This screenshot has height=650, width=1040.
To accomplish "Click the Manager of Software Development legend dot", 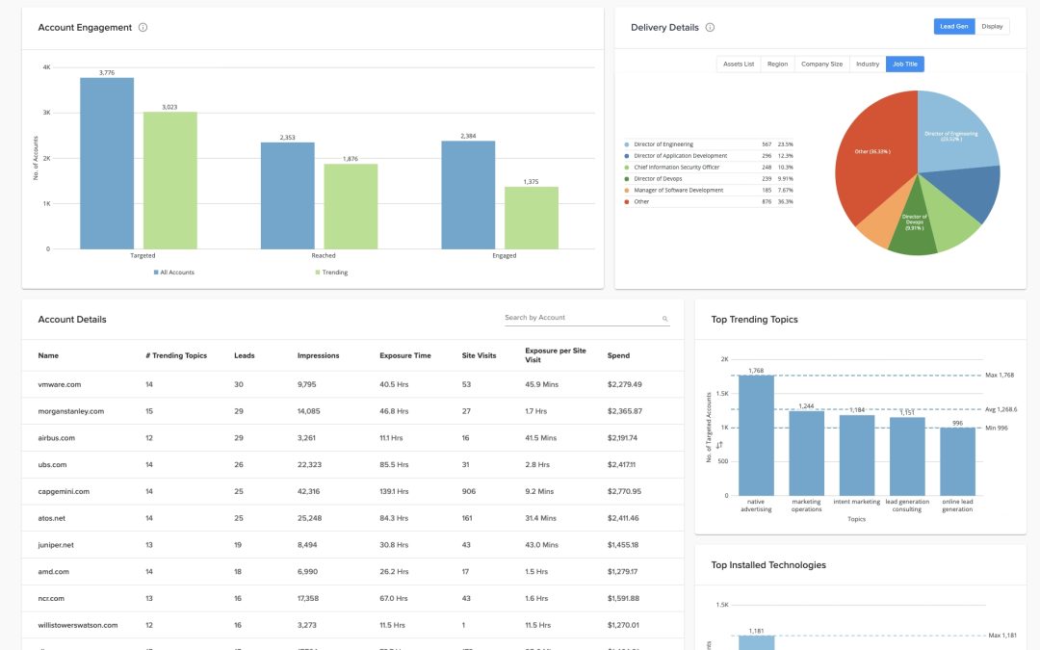I will (626, 191).
